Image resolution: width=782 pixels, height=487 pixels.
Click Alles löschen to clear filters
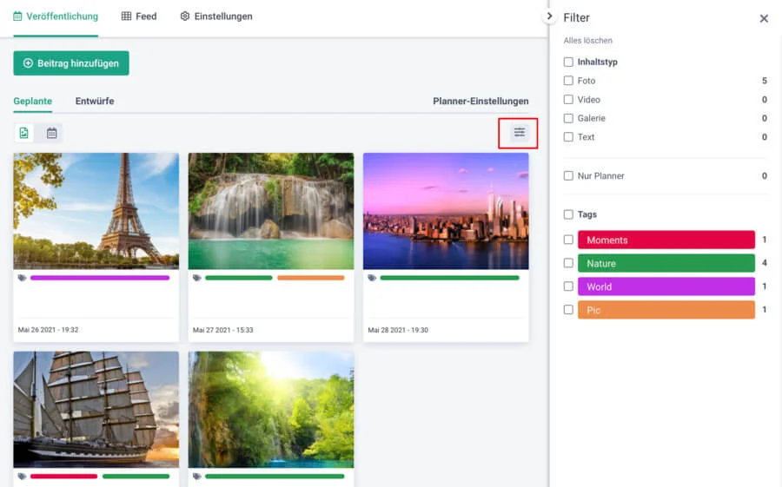[588, 41]
